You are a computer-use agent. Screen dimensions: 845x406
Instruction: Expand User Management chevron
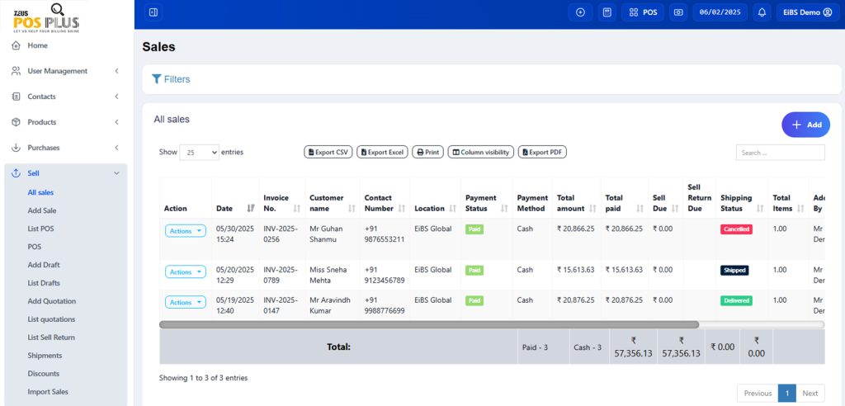point(117,71)
